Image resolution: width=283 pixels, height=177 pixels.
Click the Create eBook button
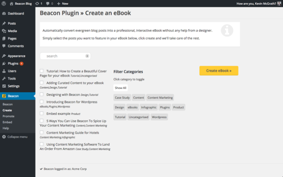point(219,71)
